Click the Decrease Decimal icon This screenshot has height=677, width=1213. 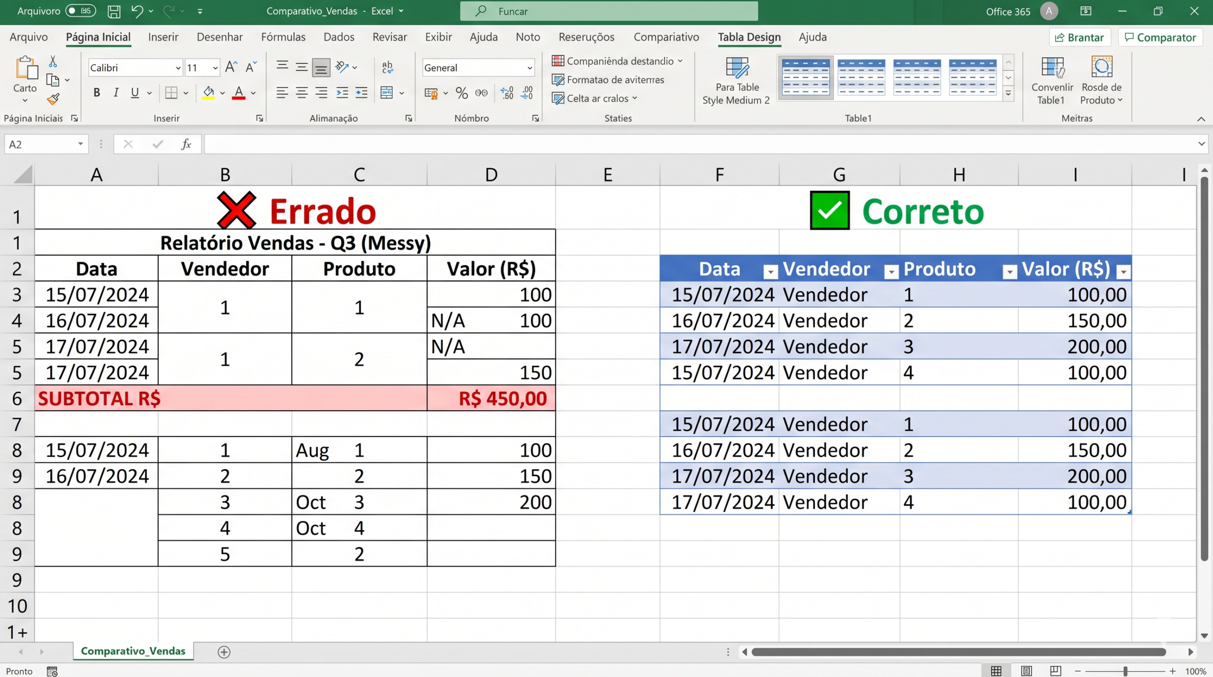[527, 93]
